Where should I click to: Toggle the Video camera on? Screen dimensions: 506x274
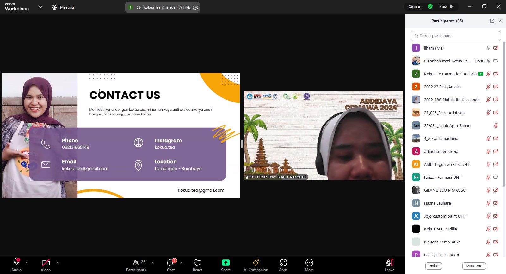click(x=46, y=263)
